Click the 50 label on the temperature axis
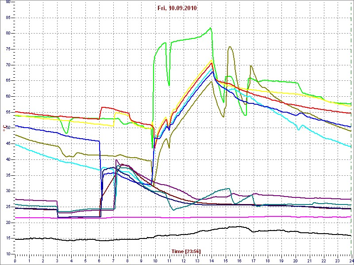 point(8,128)
